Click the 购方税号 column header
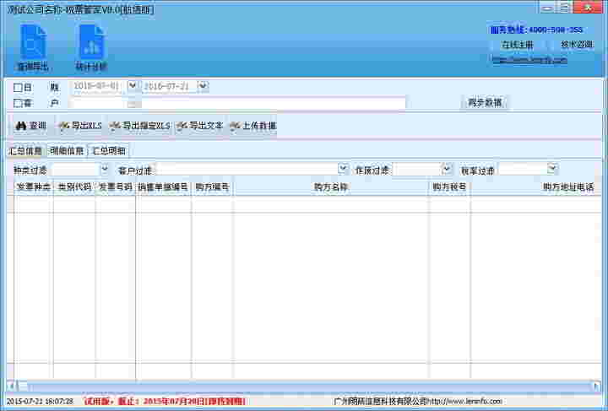Image resolution: width=608 pixels, height=411 pixels. pos(450,187)
